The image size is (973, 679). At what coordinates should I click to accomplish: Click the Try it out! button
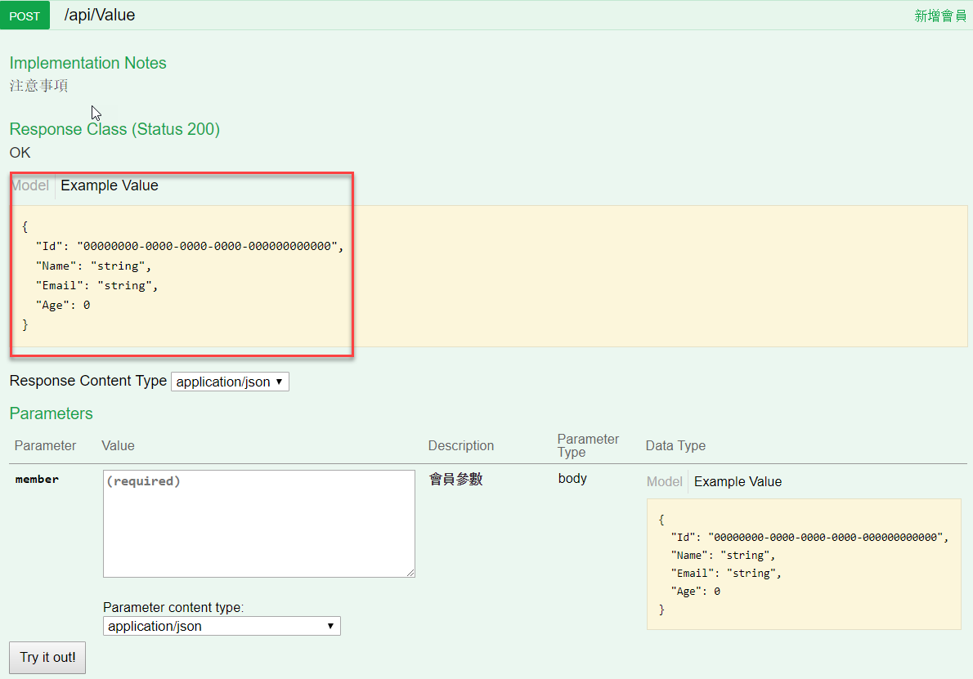tap(47, 657)
